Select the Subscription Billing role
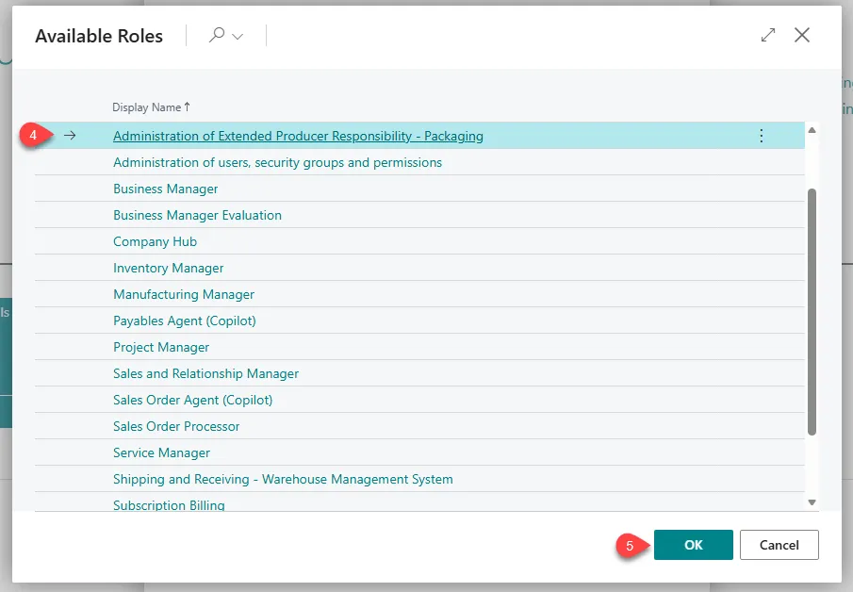 (x=169, y=505)
